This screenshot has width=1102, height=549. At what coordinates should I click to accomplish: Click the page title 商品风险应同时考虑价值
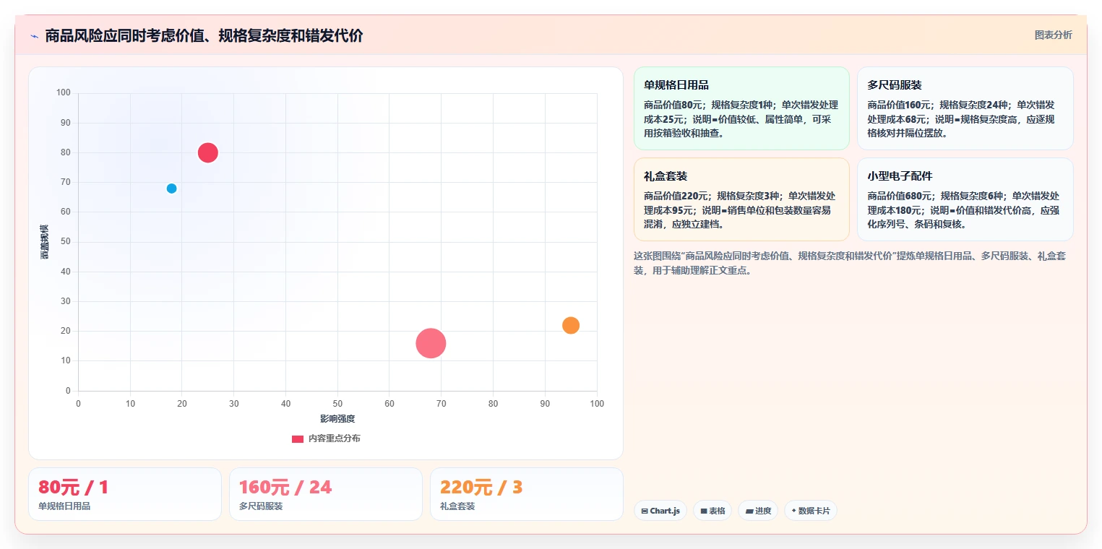(x=205, y=35)
